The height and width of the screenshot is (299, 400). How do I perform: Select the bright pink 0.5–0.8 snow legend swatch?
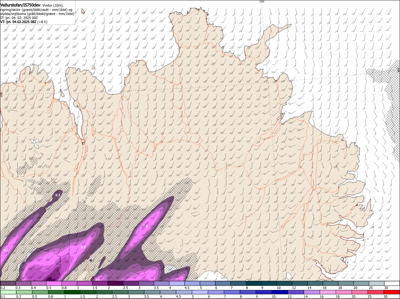tap(54, 283)
